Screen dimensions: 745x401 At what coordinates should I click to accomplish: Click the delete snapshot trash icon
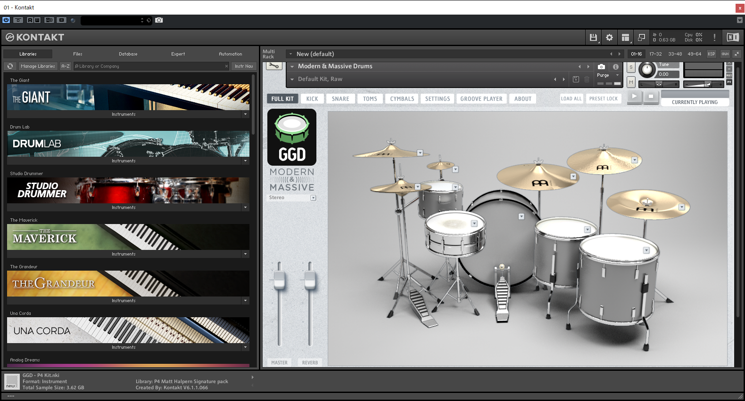tap(587, 80)
